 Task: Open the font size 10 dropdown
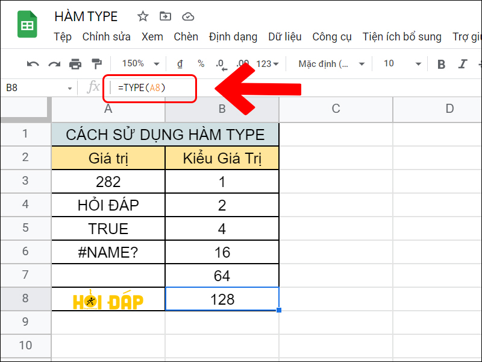click(402, 64)
